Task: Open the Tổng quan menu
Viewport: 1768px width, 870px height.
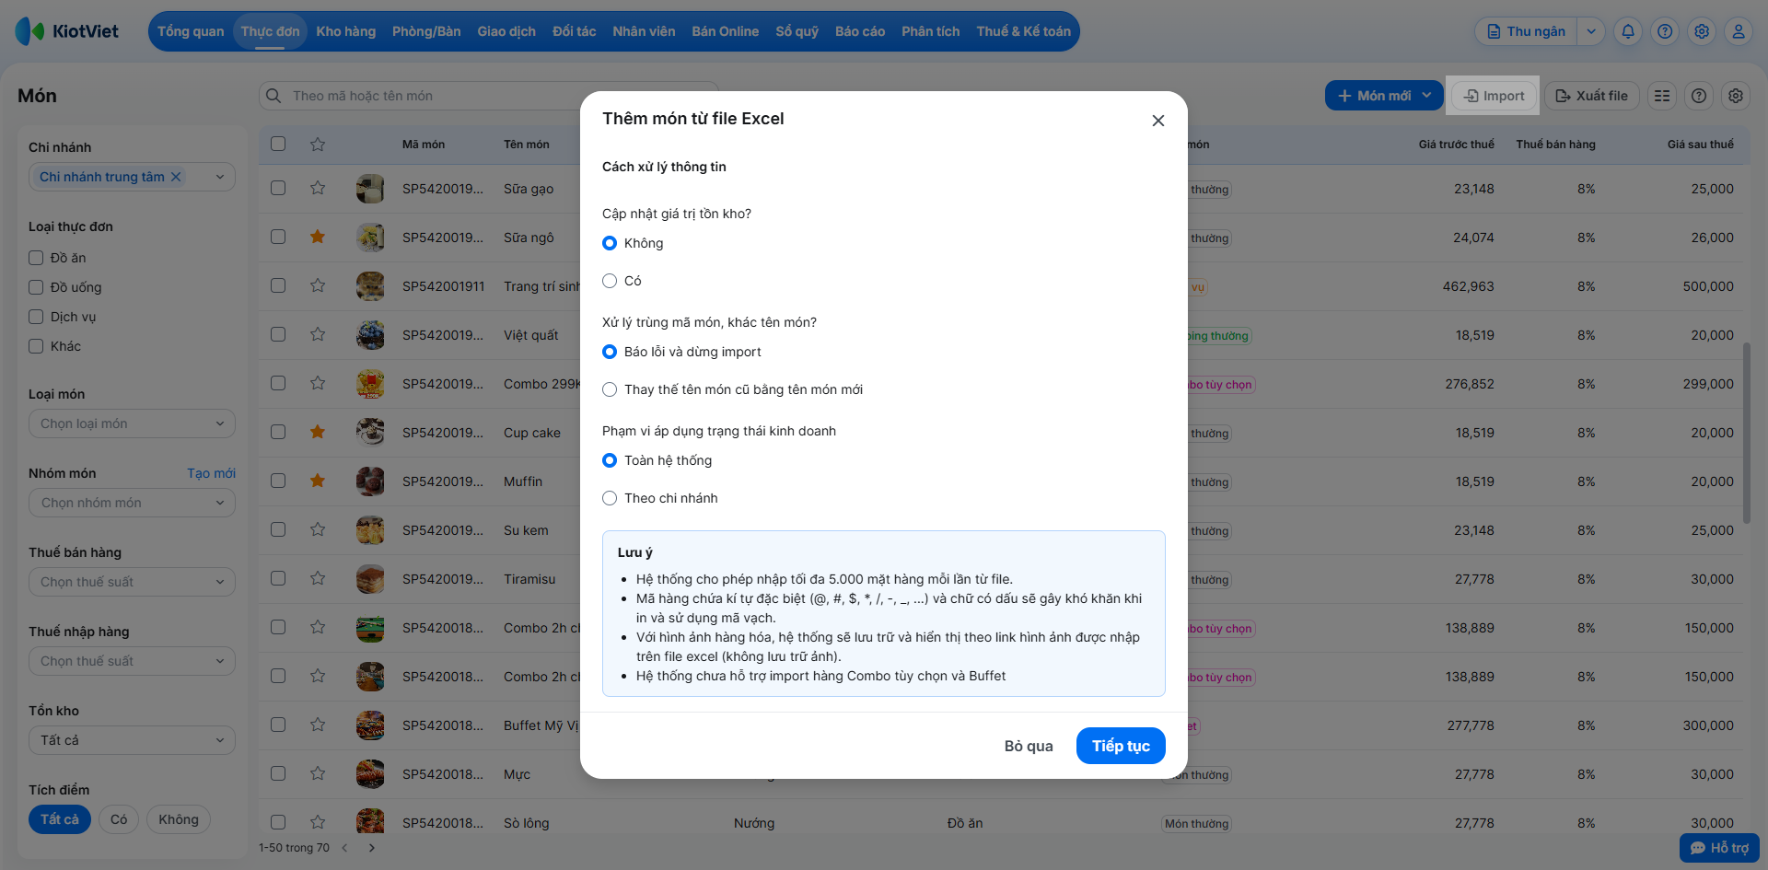Action: [x=191, y=31]
